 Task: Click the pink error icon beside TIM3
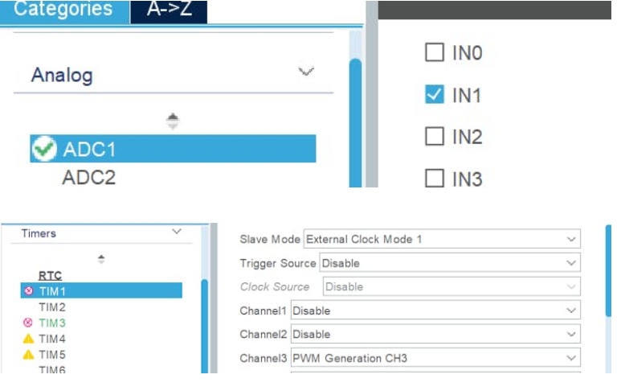tap(28, 323)
